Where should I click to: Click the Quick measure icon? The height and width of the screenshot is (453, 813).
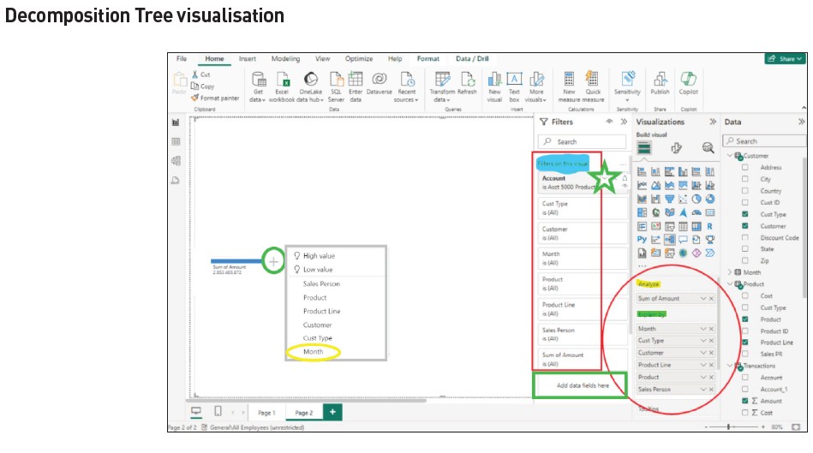coord(593,80)
